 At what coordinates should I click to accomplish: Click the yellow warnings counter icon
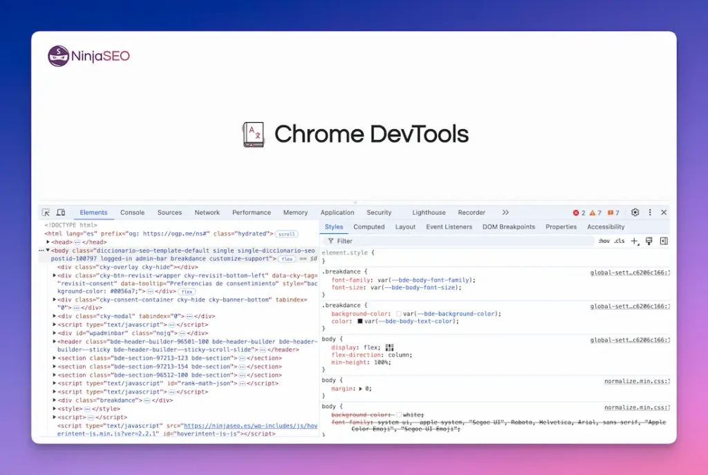click(x=593, y=213)
